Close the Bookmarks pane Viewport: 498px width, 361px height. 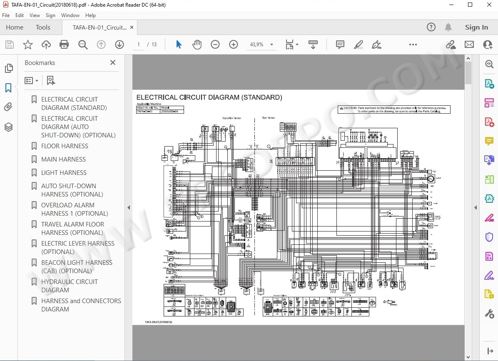click(x=113, y=62)
